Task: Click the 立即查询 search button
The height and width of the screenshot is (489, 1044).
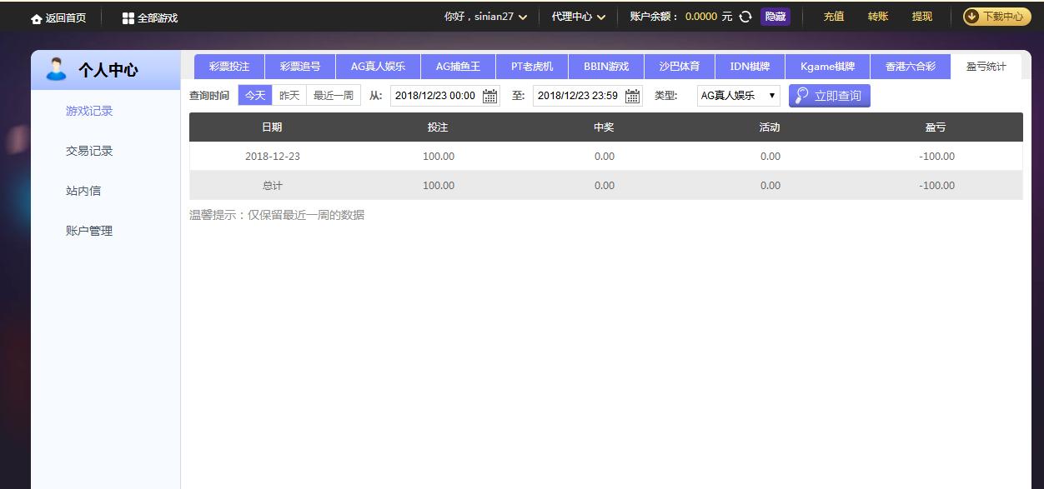Action: [829, 96]
